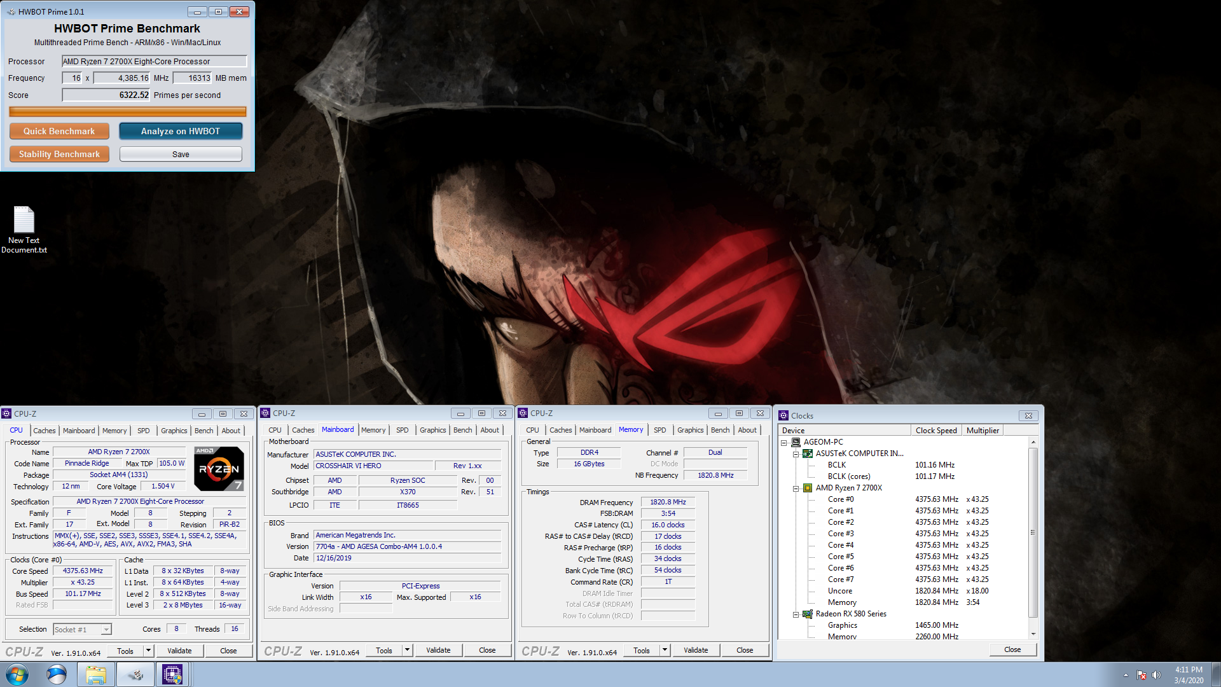Click the Tools button in Memory window
Image resolution: width=1221 pixels, height=687 pixels.
642,650
